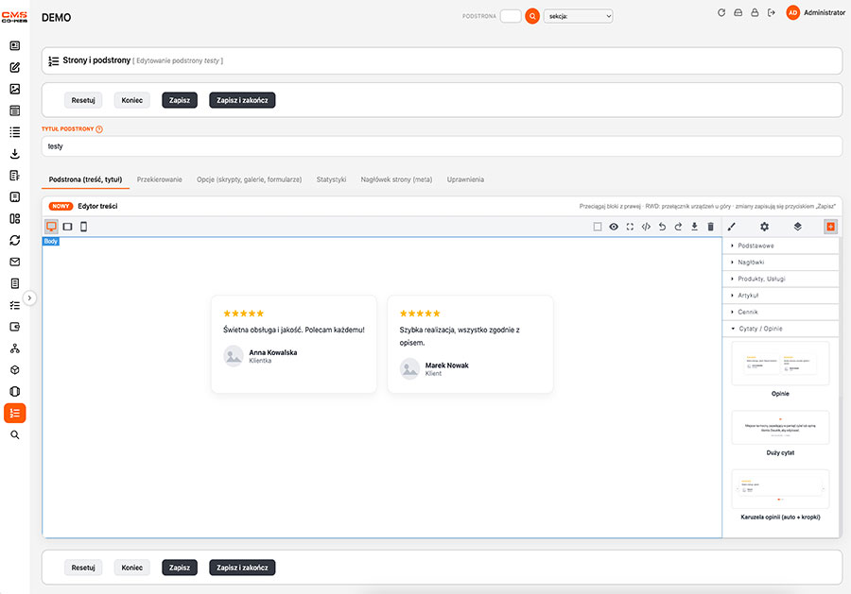
Task: Clear the canvas with the trash icon
Action: pyautogui.click(x=710, y=227)
